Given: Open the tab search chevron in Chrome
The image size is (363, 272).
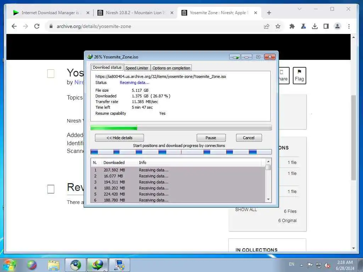Looking at the screenshot, I should coord(299,9).
